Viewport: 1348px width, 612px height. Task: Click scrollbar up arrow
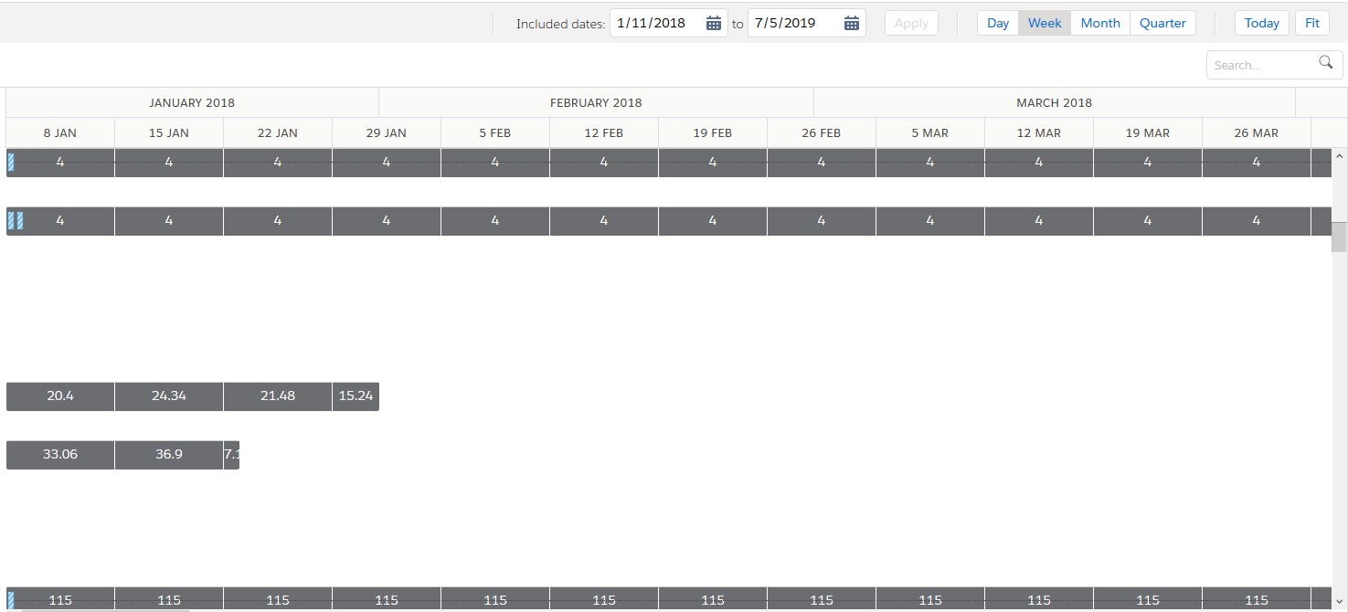coord(1339,156)
